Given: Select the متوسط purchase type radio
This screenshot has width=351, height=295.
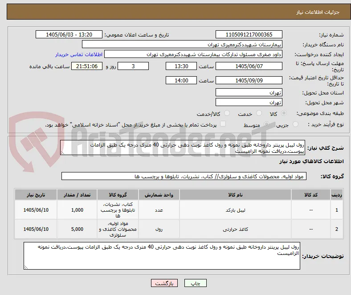Looking at the screenshot, I should tap(266, 124).
